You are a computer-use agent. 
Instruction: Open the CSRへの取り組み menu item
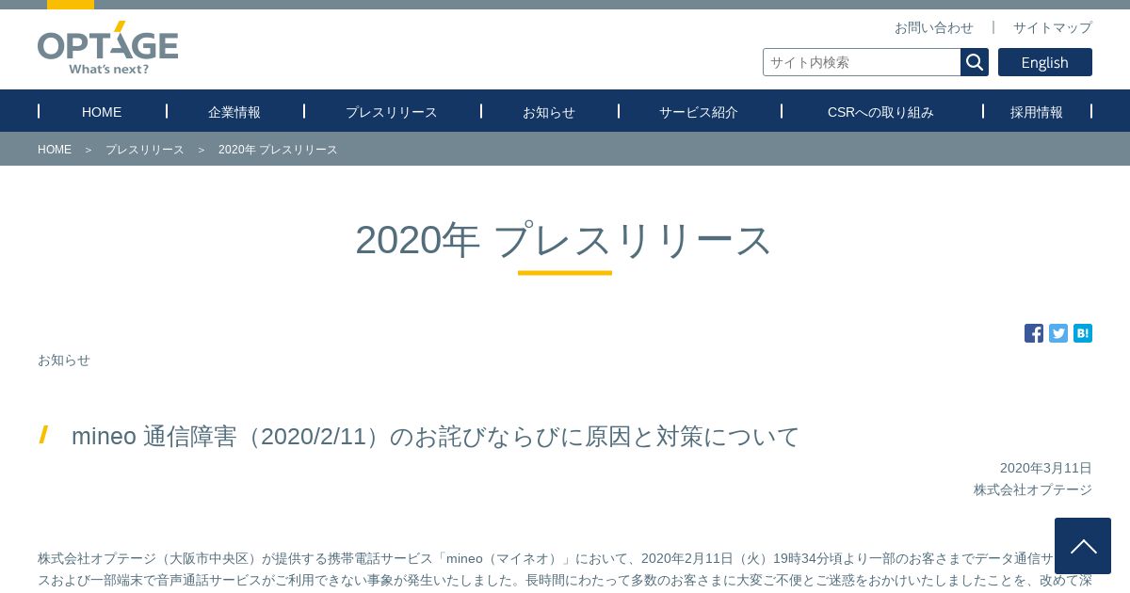pos(881,111)
